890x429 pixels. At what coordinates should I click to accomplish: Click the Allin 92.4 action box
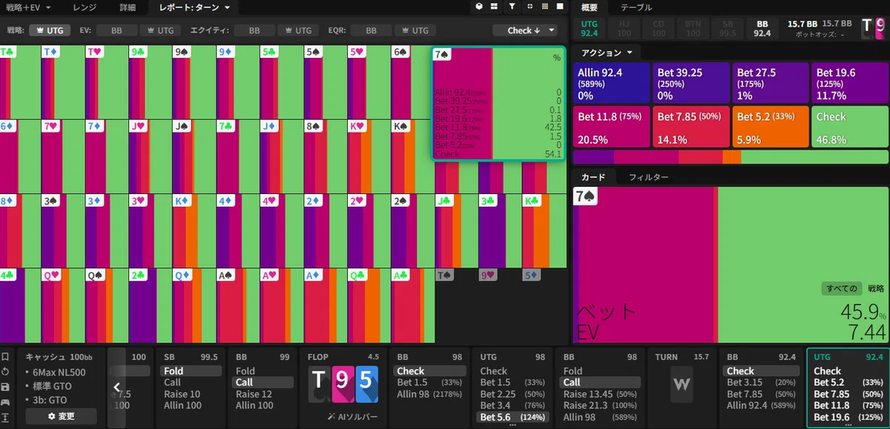pyautogui.click(x=611, y=83)
